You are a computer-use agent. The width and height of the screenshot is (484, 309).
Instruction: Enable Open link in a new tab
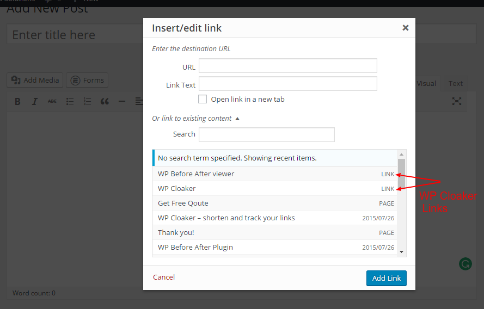203,99
